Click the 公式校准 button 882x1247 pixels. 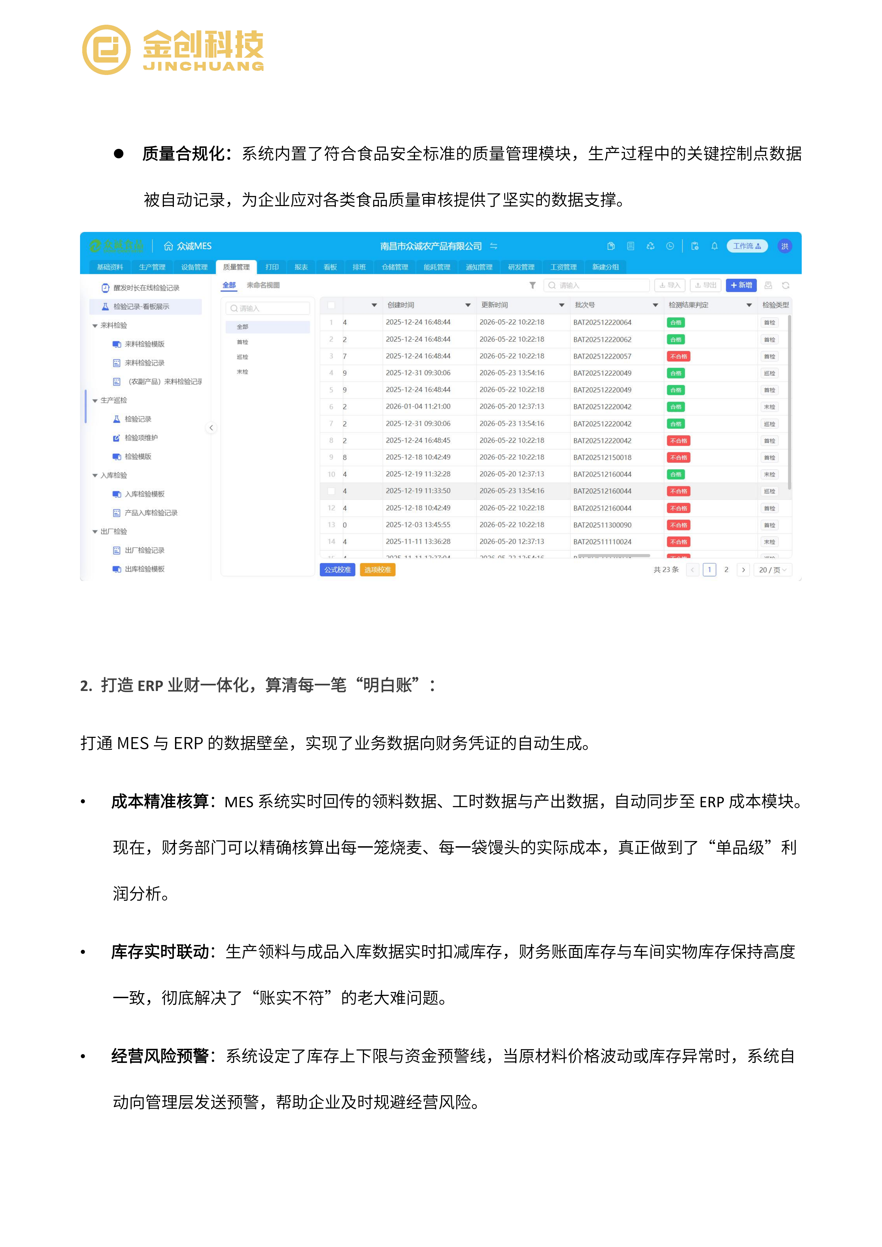pos(338,570)
